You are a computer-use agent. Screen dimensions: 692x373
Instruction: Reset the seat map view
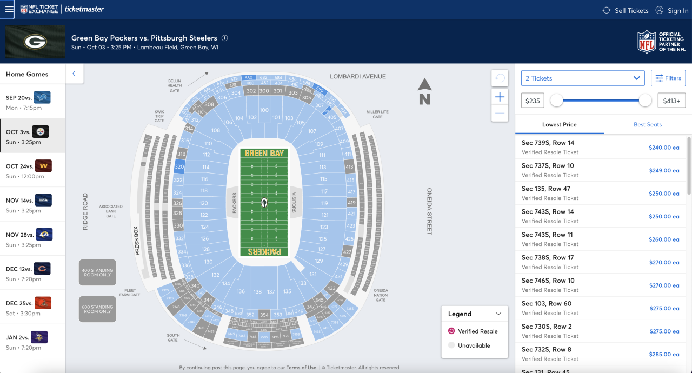[x=500, y=78]
